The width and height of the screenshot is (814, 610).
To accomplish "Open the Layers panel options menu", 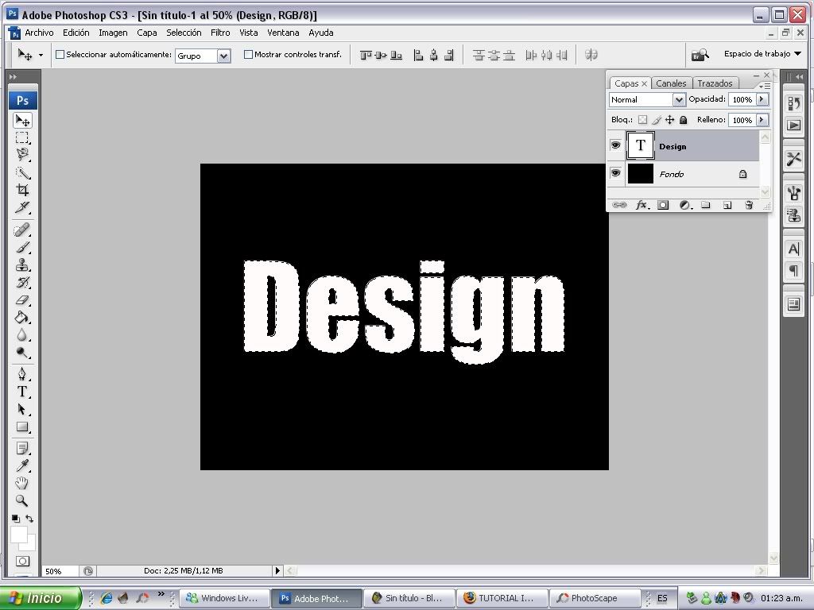I will (x=766, y=86).
